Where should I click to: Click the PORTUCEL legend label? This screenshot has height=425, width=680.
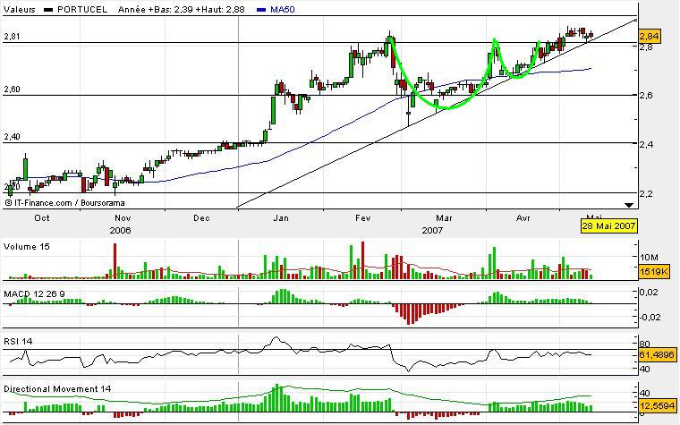pos(82,9)
